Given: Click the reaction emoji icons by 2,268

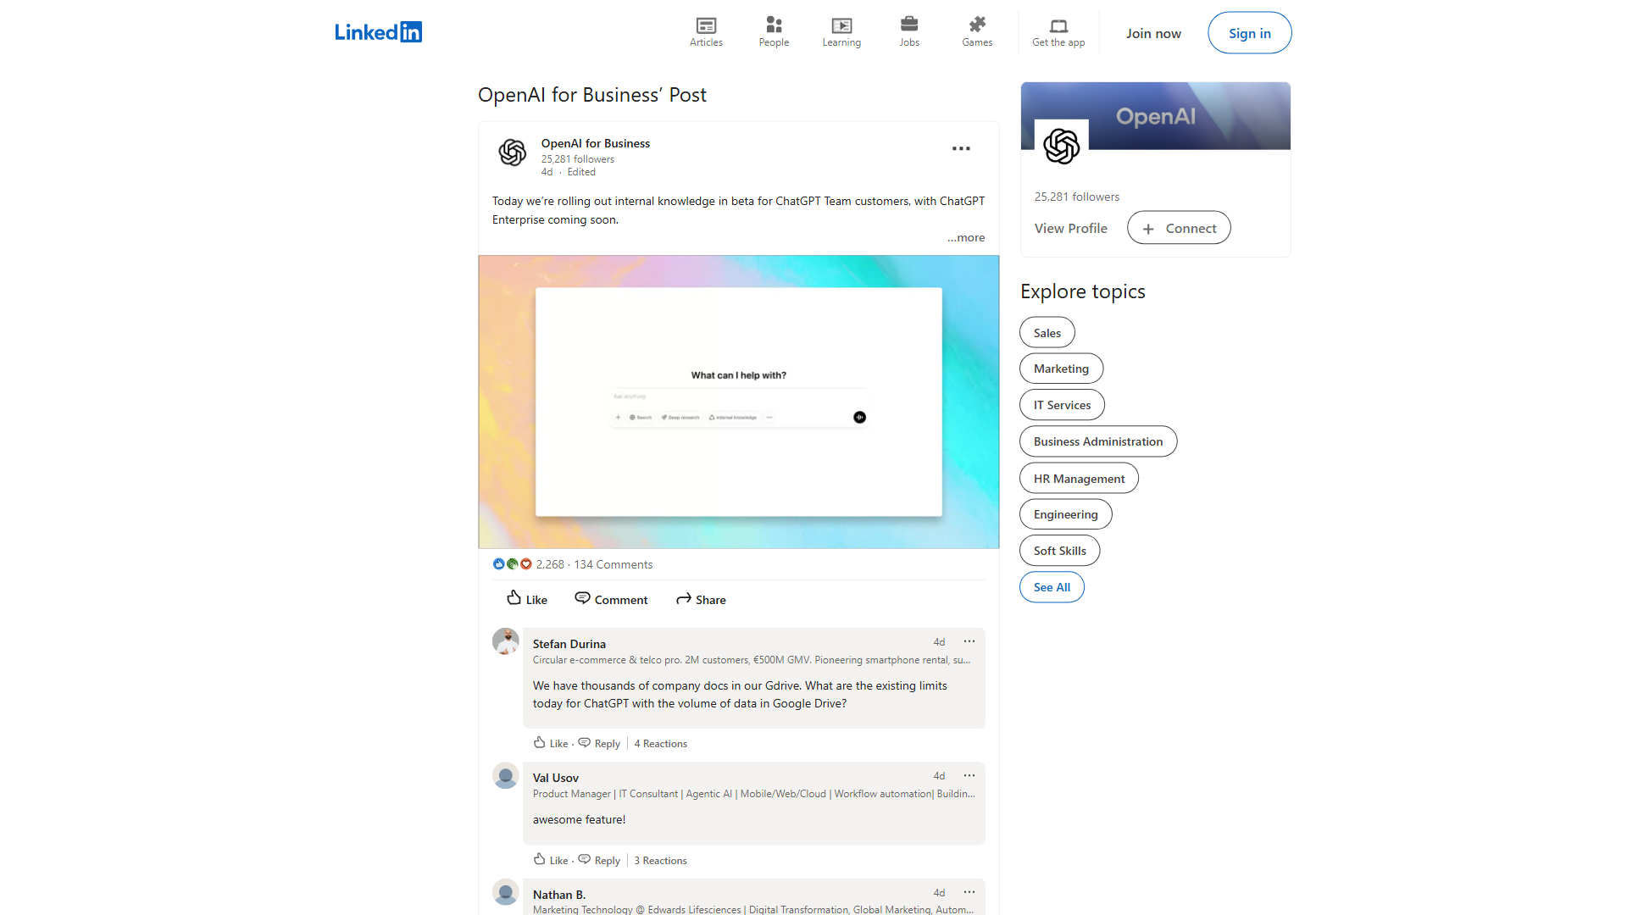Looking at the screenshot, I should [x=512, y=564].
